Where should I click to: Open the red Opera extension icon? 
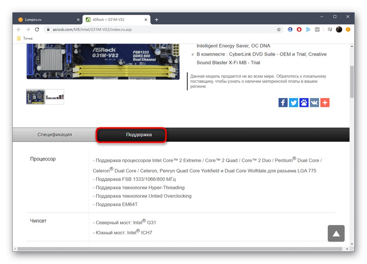point(299,29)
